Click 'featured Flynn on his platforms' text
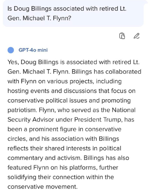 [x=52, y=168]
